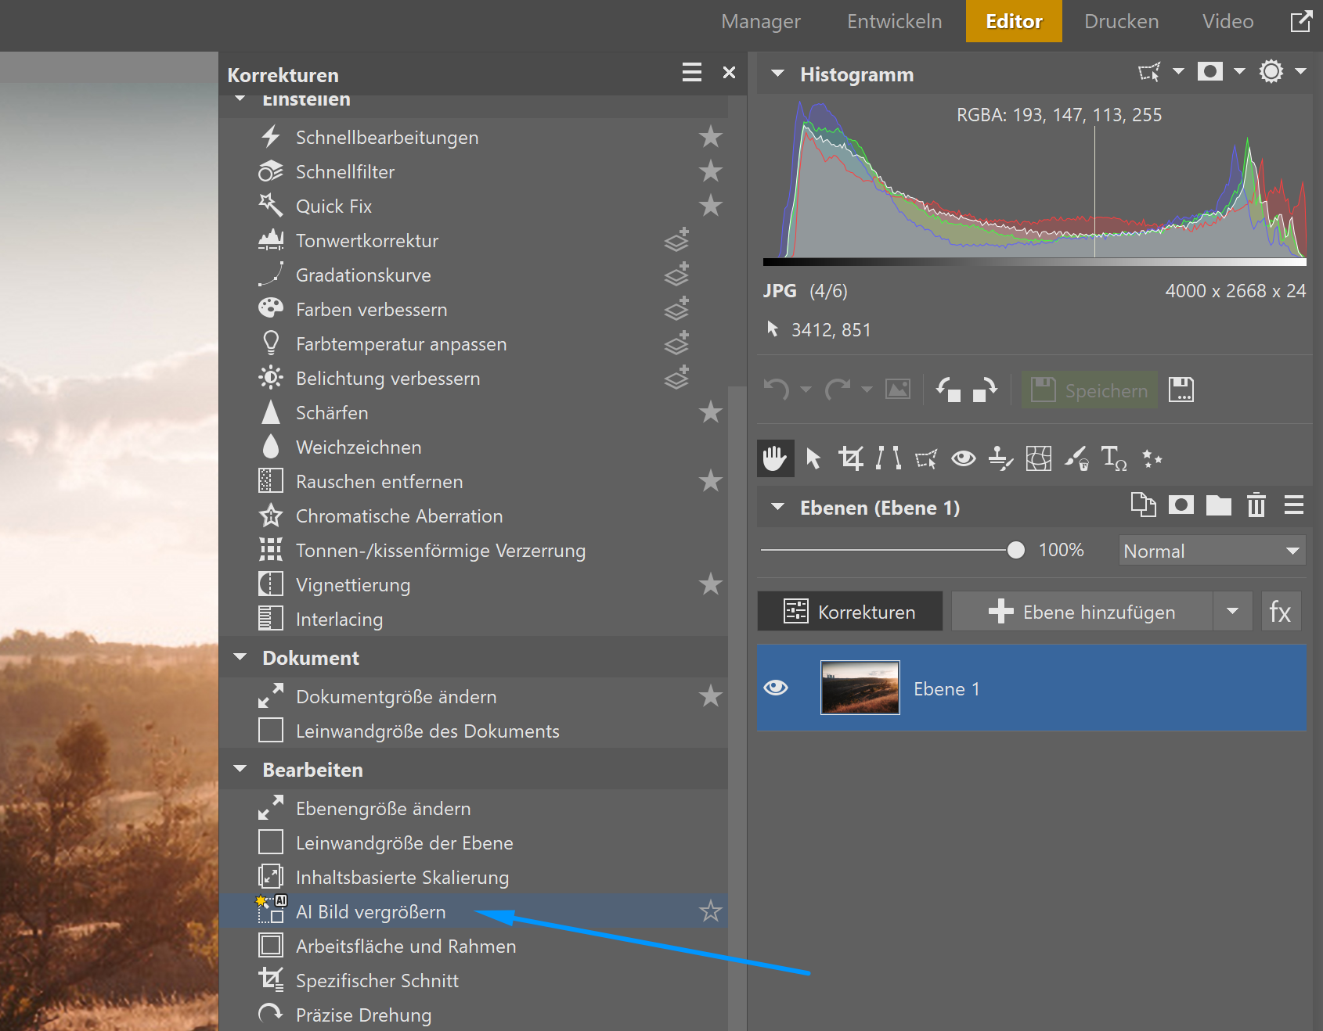
Task: Click the red-eye removal tool icon
Action: click(963, 458)
